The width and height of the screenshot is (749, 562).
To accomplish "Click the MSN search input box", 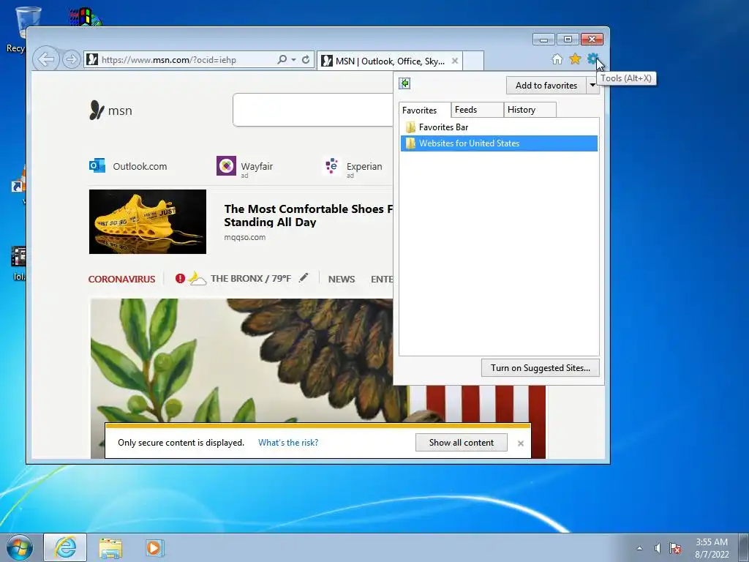I will pyautogui.click(x=313, y=110).
